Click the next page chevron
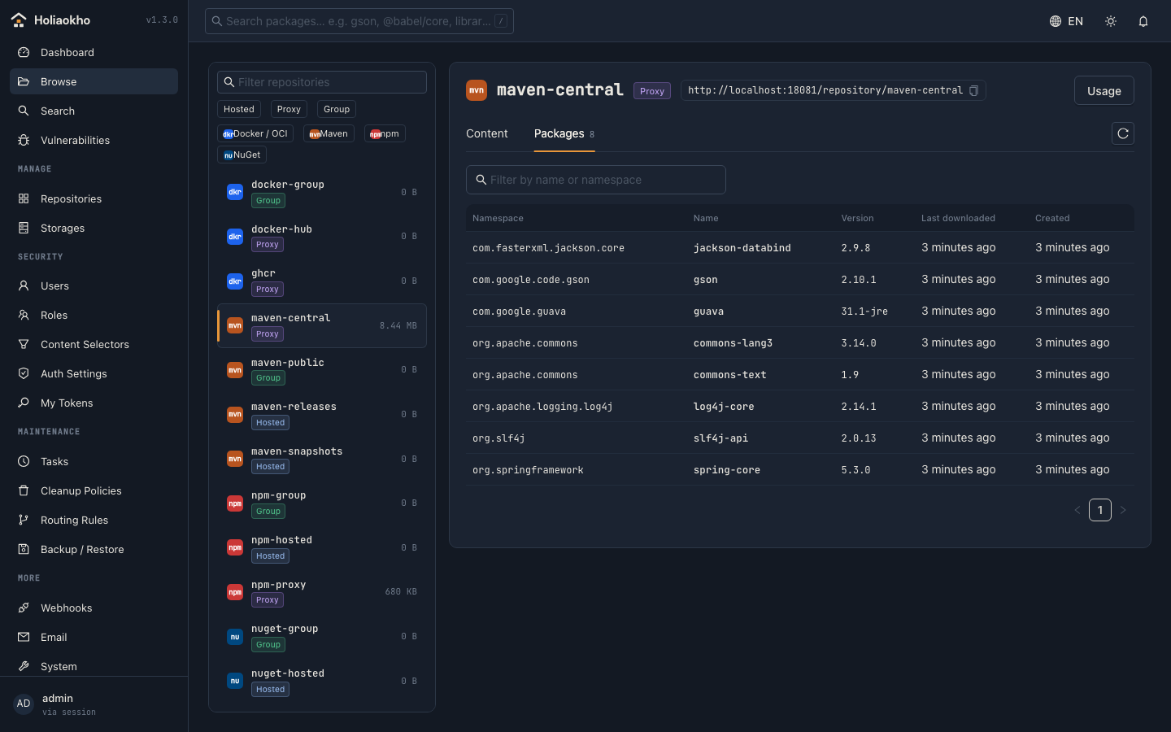Viewport: 1171px width, 732px height. pos(1123,510)
